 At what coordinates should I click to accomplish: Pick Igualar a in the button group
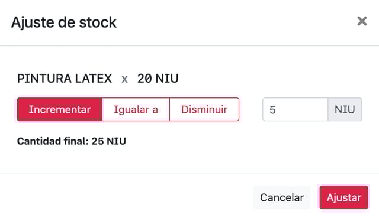[x=136, y=109]
